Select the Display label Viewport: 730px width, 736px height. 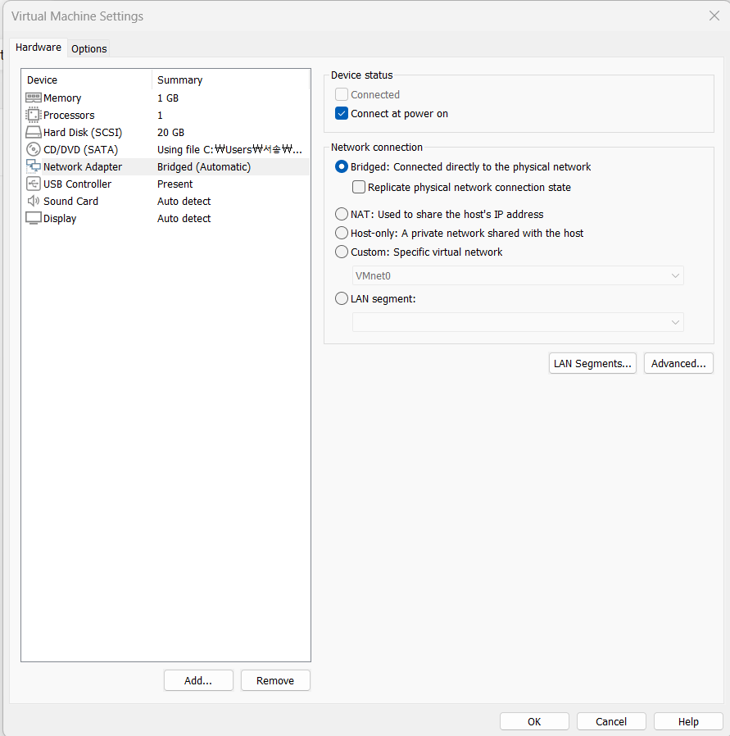click(x=60, y=218)
